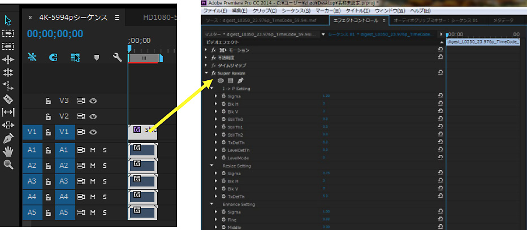Image resolution: width=527 pixels, height=230 pixels.
Task: Collapse the Resize Setting group
Action: 211,166
